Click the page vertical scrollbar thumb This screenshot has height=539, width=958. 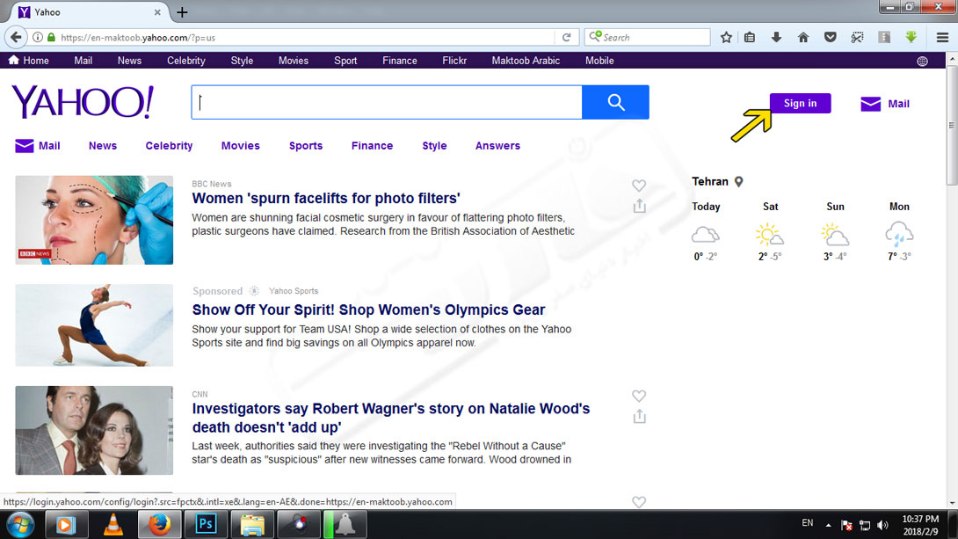(x=951, y=125)
